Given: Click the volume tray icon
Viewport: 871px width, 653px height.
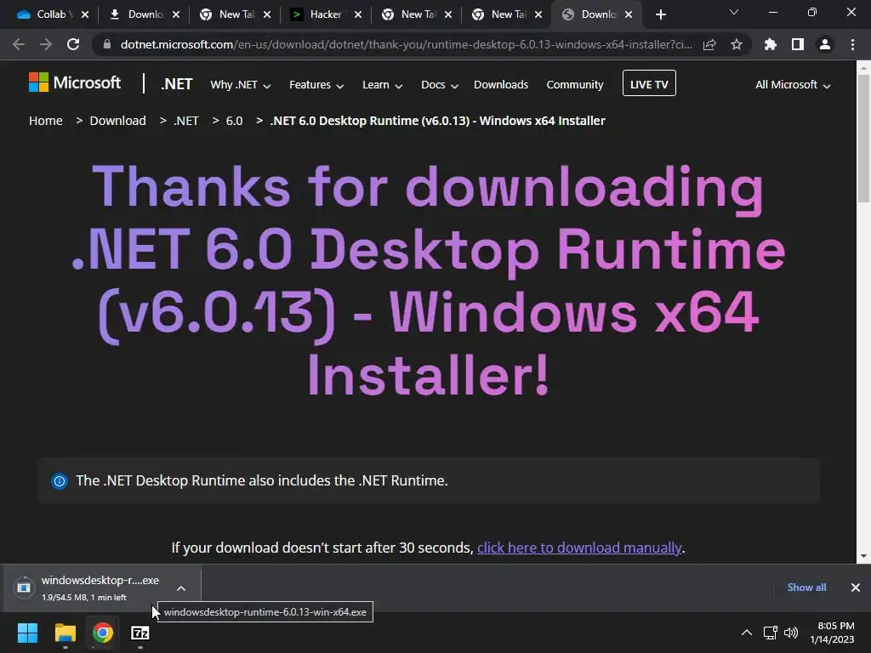Looking at the screenshot, I should [790, 633].
